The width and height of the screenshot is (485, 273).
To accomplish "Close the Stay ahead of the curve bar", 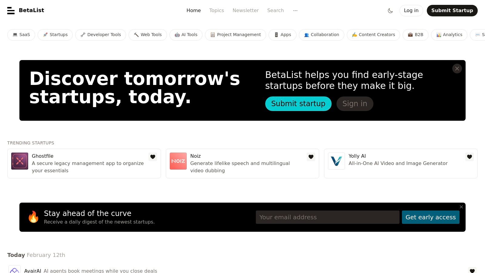I will click(461, 207).
